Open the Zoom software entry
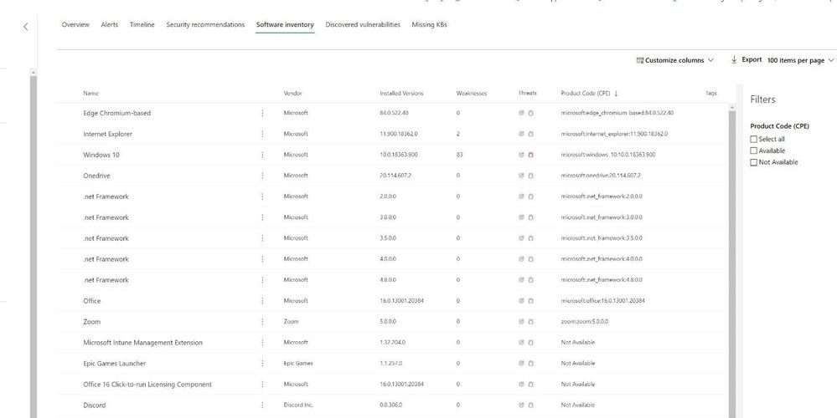 [x=92, y=322]
